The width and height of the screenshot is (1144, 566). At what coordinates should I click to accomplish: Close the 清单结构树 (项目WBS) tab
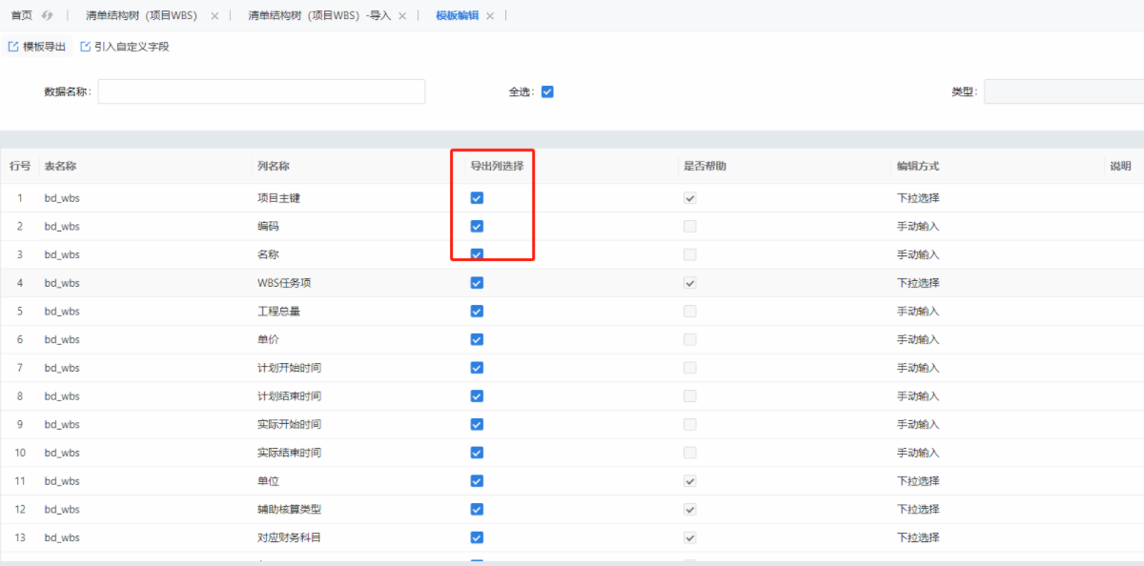click(214, 16)
